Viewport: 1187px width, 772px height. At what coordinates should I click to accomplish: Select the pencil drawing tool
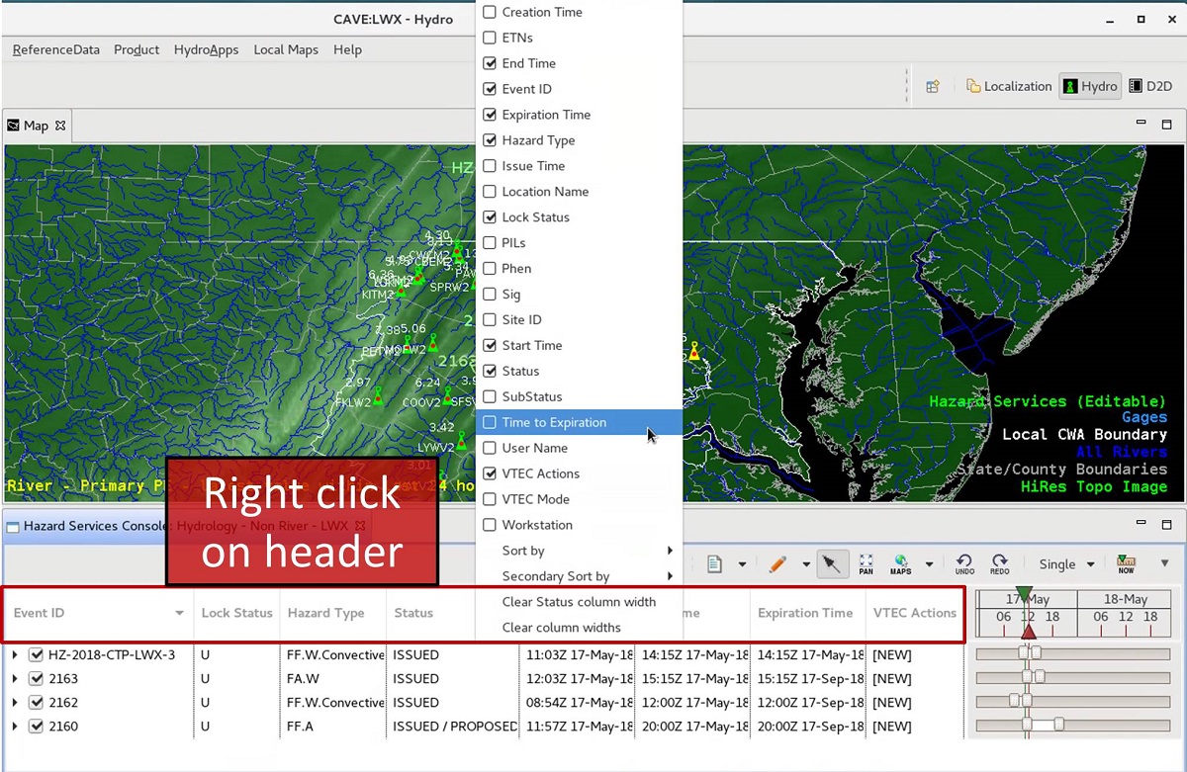pyautogui.click(x=777, y=564)
